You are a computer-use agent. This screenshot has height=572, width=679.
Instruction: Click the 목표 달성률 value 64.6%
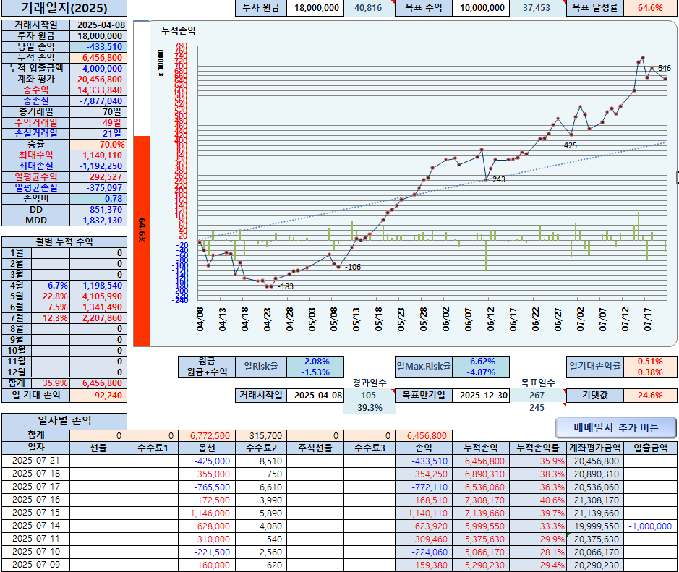click(x=650, y=8)
